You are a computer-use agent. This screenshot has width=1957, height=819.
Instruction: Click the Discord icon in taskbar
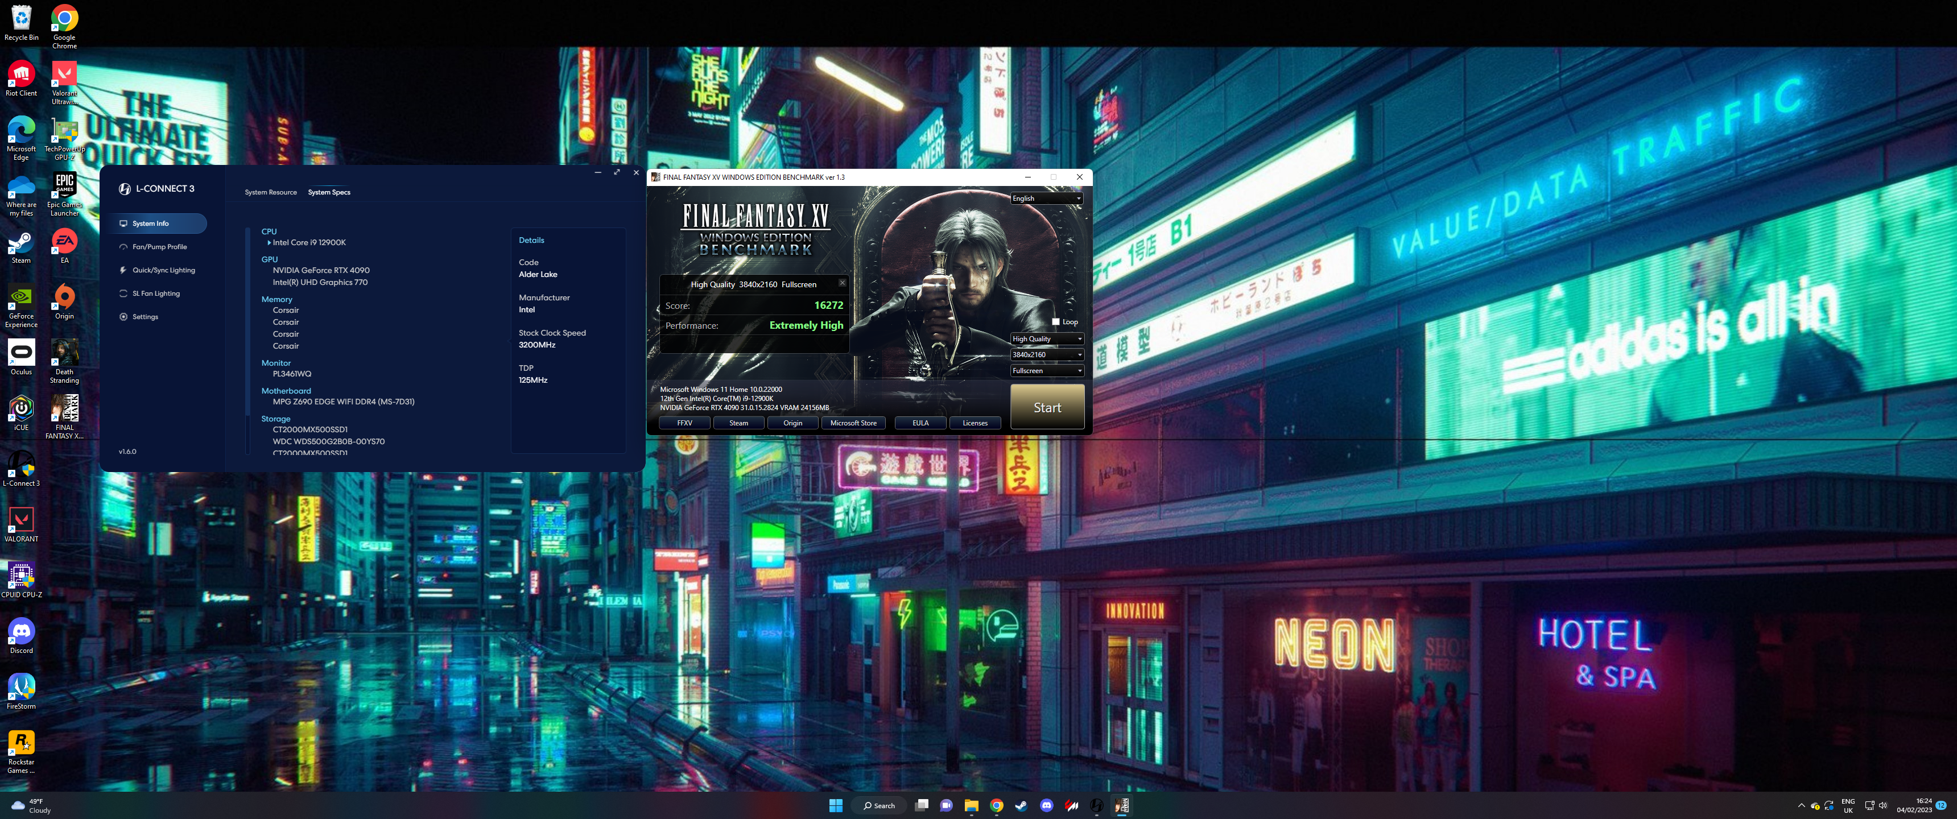1046,805
